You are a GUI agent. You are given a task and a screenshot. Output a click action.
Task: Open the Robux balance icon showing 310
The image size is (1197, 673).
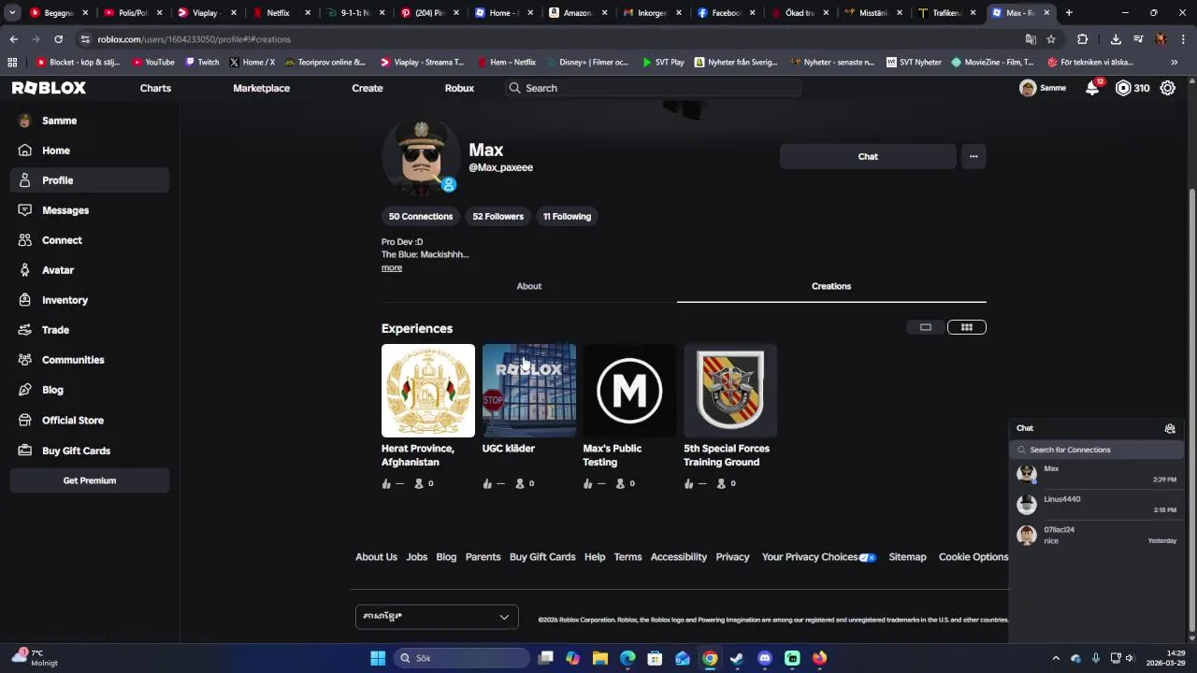1123,88
